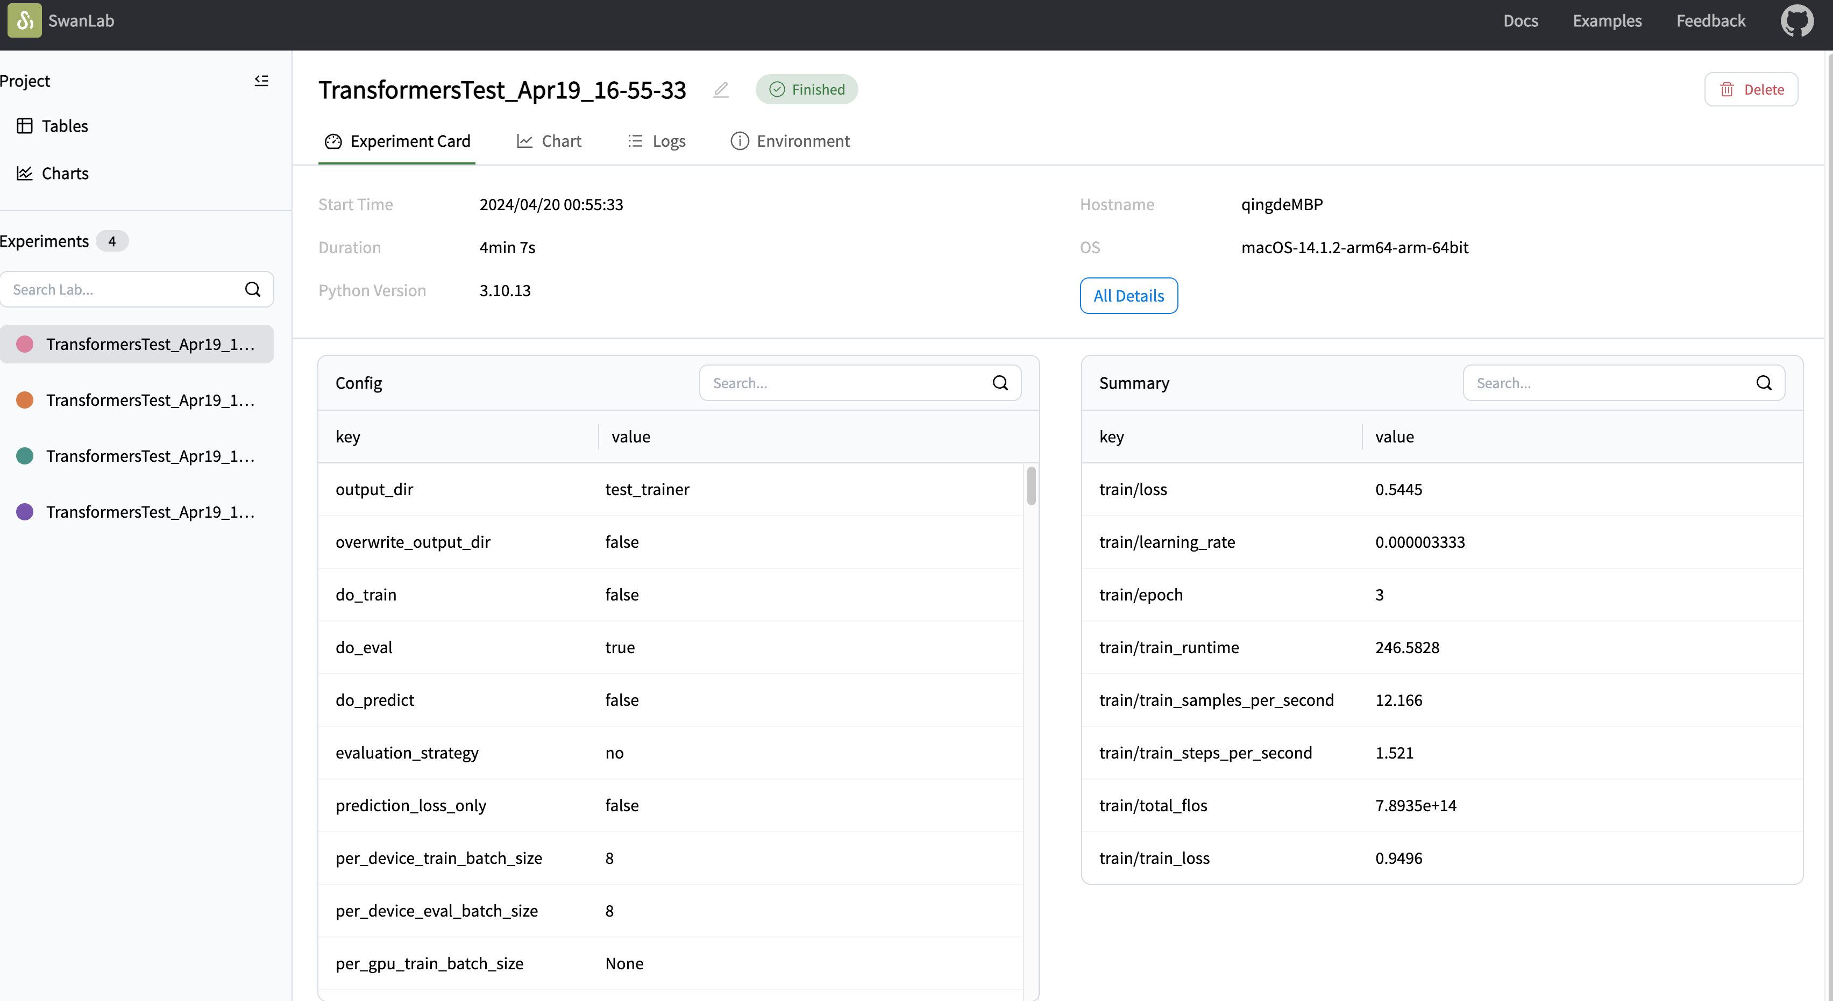1833x1001 pixels.
Task: Click the edit pencil next to experiment name
Action: point(721,90)
